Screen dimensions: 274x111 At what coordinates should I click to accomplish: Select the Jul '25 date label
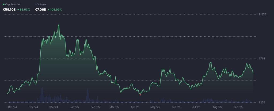(196, 107)
